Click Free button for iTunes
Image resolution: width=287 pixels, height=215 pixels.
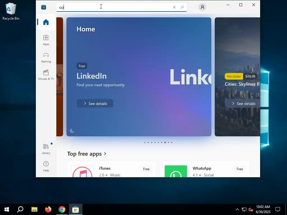point(146,169)
